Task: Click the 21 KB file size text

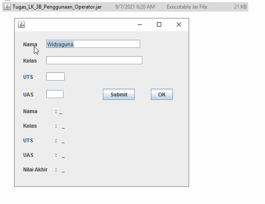Action: (240, 7)
